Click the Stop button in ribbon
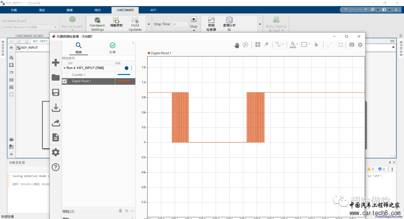The image size is (404, 219). 193,23
